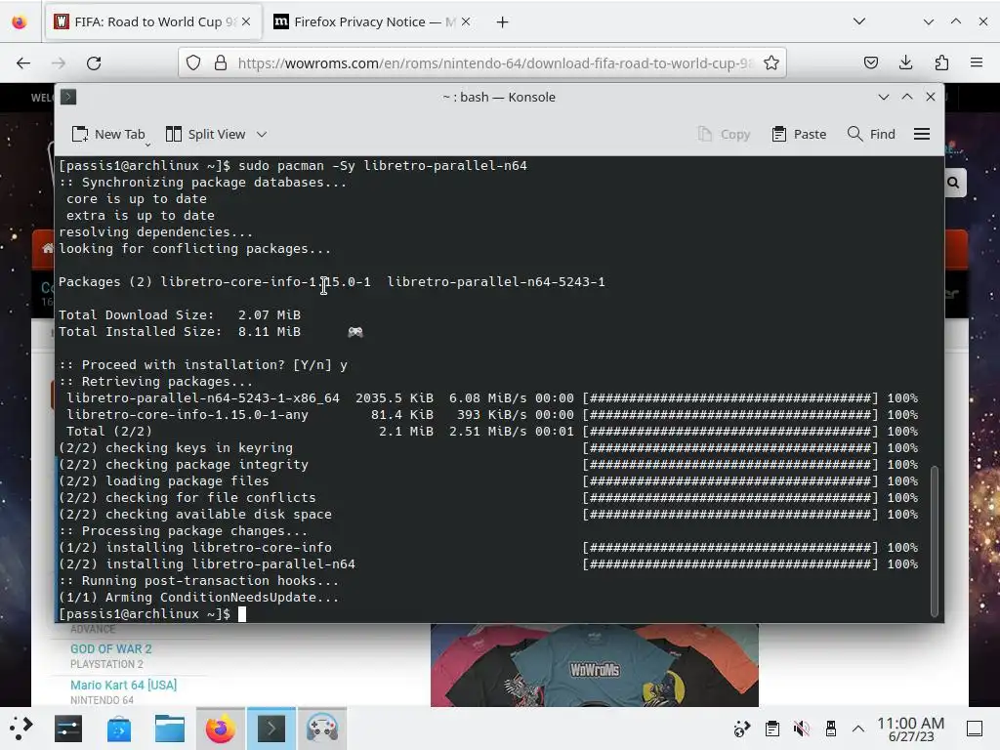Bookmark this page with star icon
The width and height of the screenshot is (1000, 750).
pos(771,63)
